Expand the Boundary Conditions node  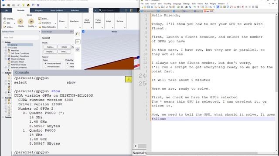(x=6, y=56)
